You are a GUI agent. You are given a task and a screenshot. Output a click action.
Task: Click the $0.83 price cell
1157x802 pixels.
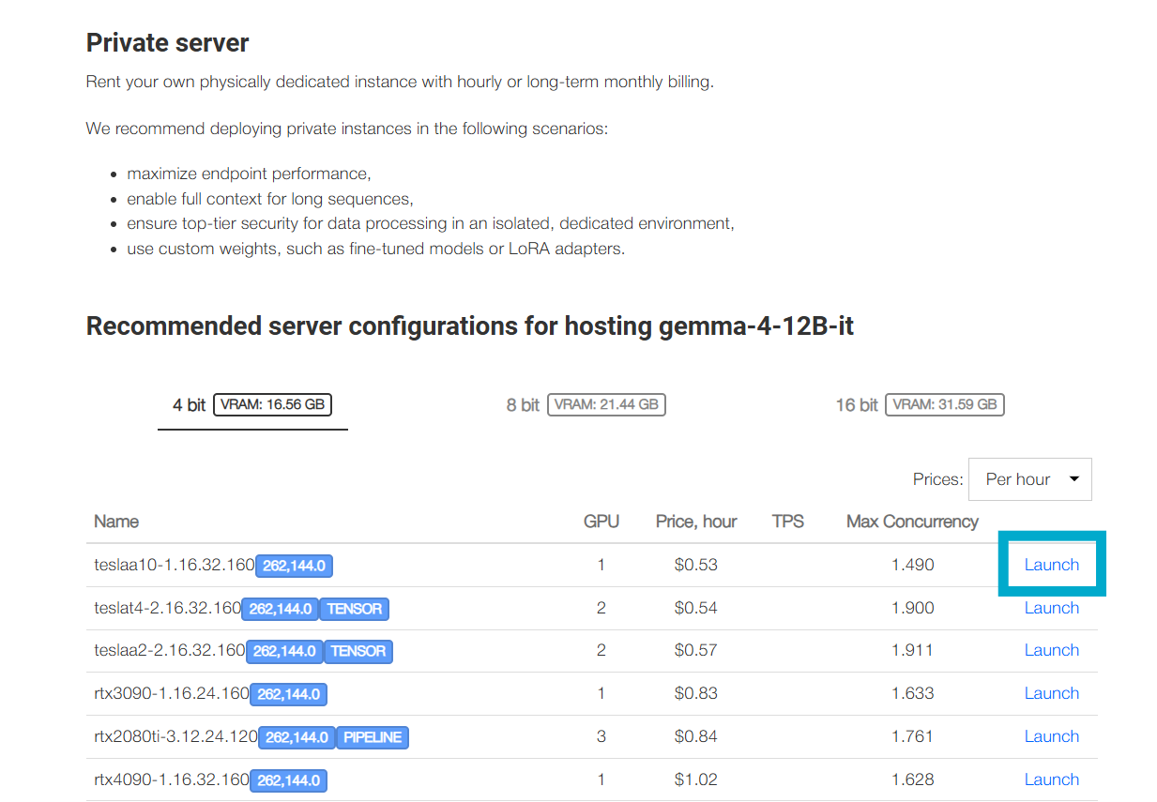696,693
